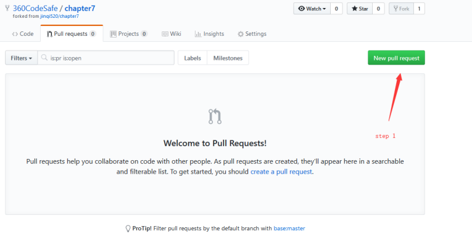Open the jinqi520/chapter7 forked-from link
The height and width of the screenshot is (247, 472).
pyautogui.click(x=60, y=16)
